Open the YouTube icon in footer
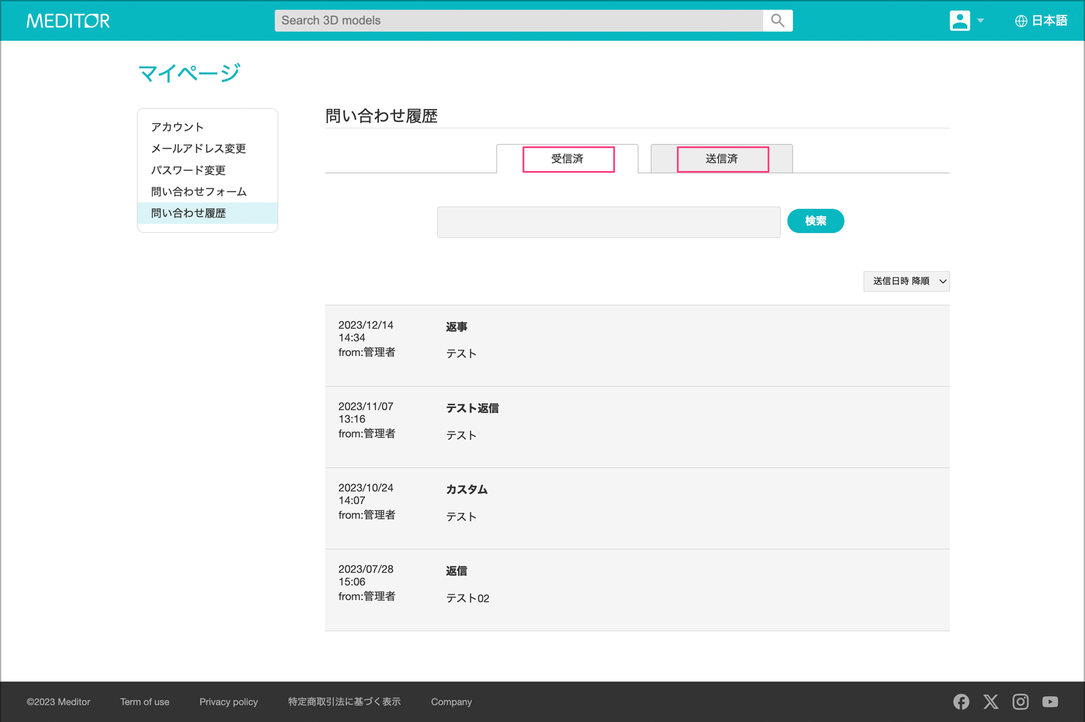This screenshot has height=722, width=1085. point(1050,701)
